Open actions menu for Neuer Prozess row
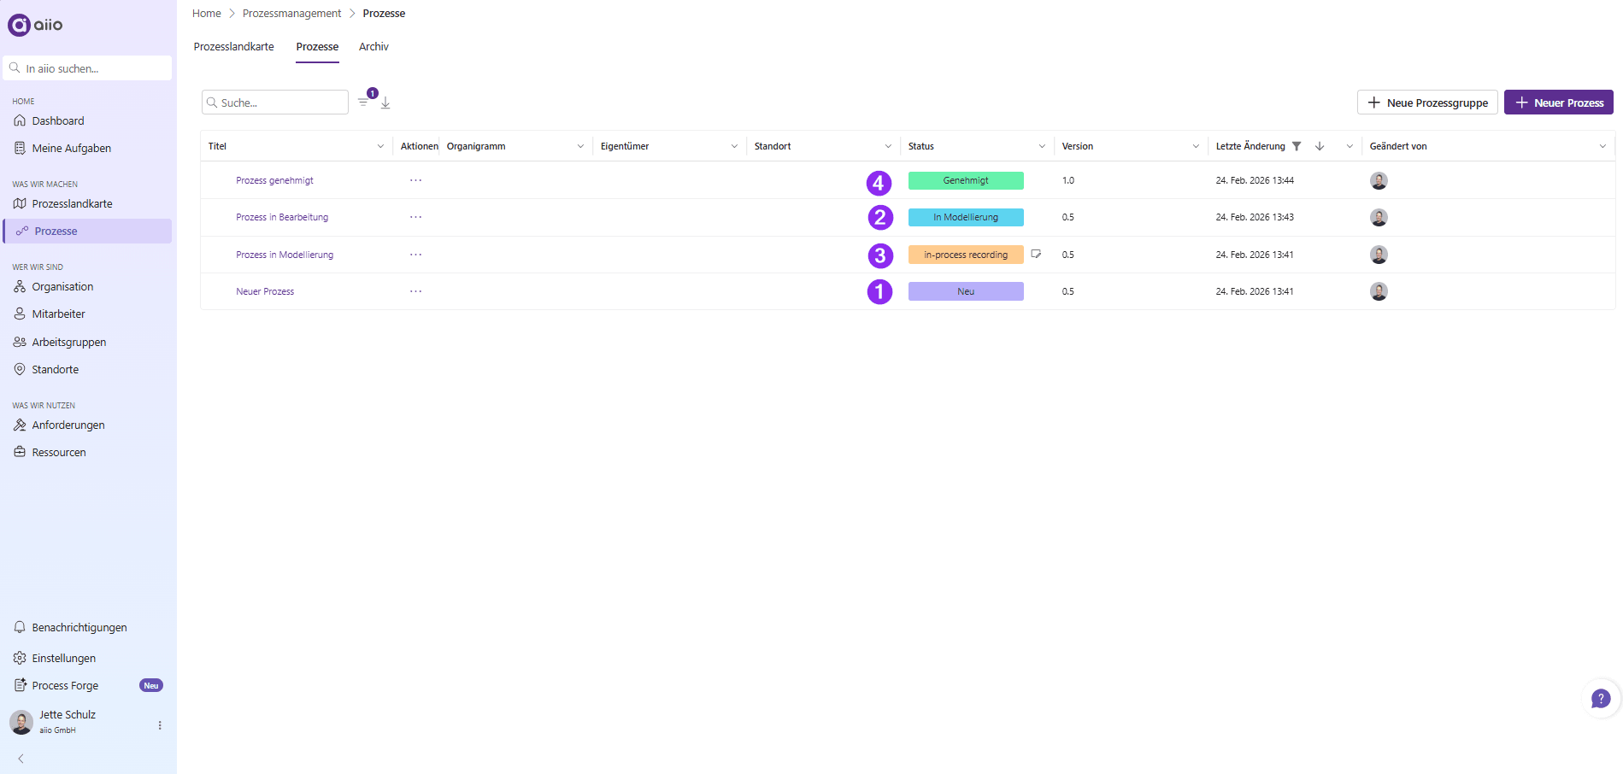 (415, 291)
